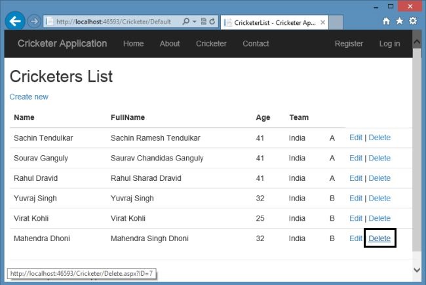The width and height of the screenshot is (426, 285).
Task: Select the CricketerList - Cricketer Ap... tab
Action: tap(275, 22)
